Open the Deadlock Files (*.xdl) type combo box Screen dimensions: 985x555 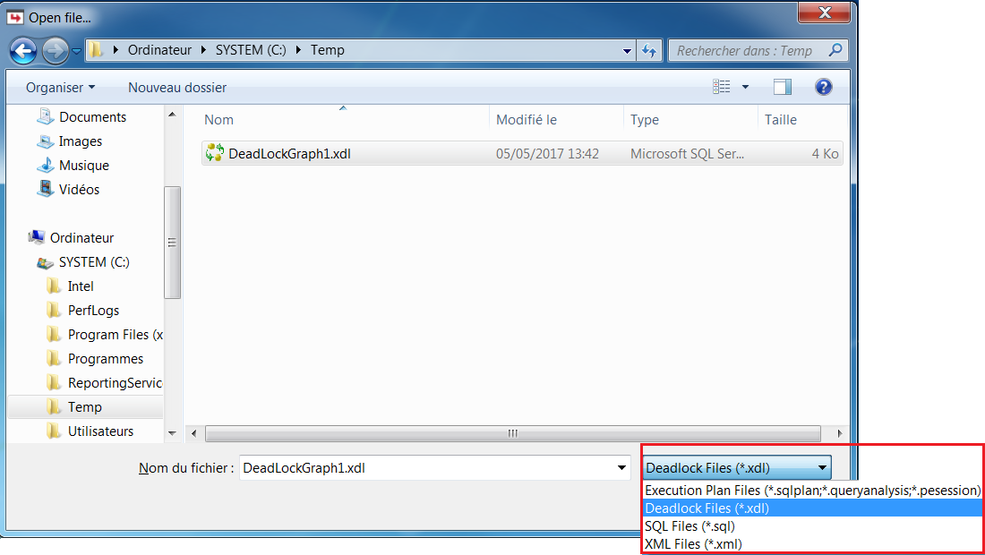[737, 468]
